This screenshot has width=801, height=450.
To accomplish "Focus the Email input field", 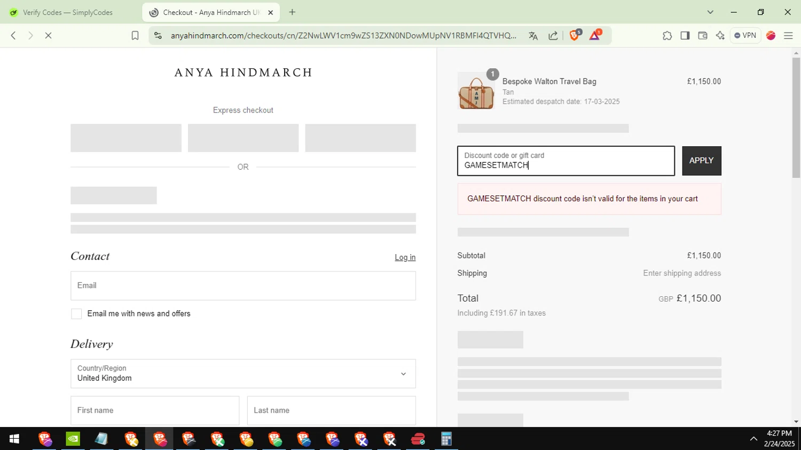I will click(243, 286).
